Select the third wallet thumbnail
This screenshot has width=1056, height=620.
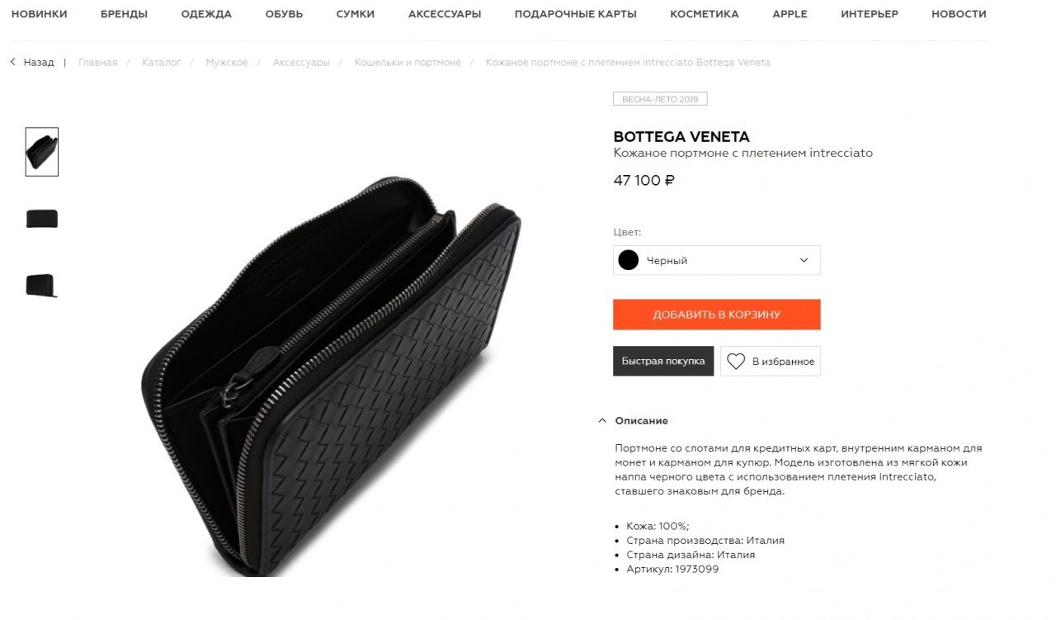coord(42,286)
